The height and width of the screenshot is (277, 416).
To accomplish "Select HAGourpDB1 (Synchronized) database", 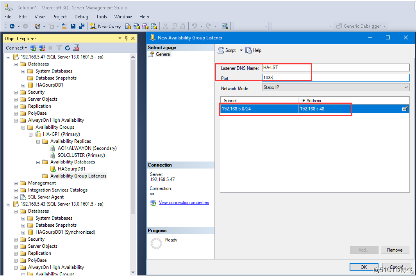I will point(65,232).
